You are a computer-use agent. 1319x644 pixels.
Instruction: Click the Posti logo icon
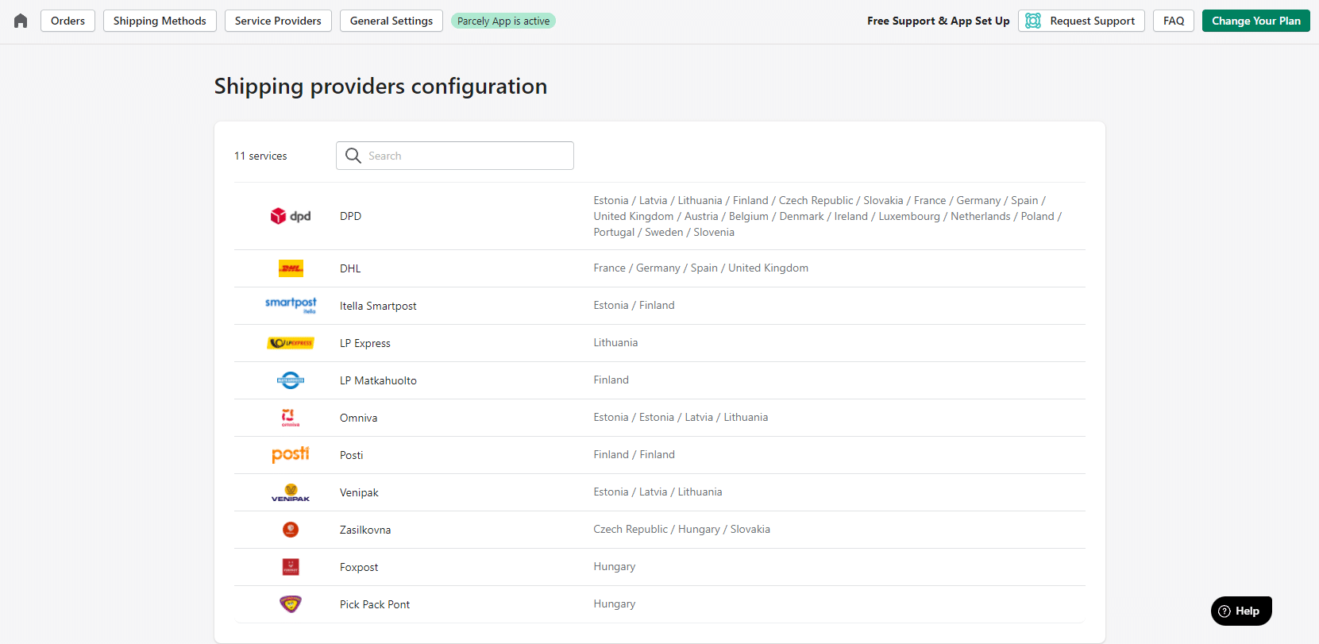tap(291, 454)
